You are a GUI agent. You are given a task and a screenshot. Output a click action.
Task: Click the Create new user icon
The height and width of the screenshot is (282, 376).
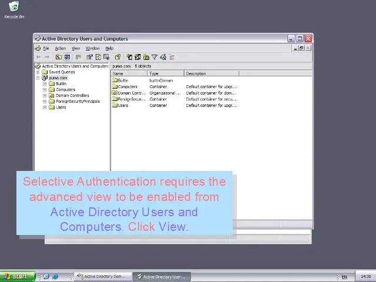coord(129,57)
